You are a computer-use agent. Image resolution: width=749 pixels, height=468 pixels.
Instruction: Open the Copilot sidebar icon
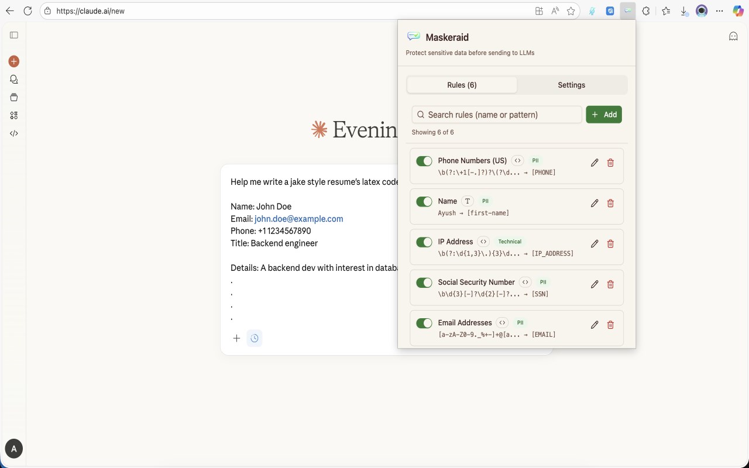click(x=738, y=11)
